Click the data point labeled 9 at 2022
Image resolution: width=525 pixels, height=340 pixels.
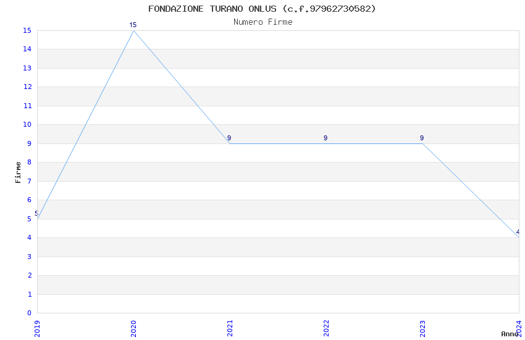326,143
